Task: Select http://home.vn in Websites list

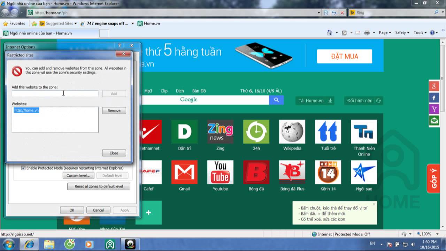Action: [26, 110]
